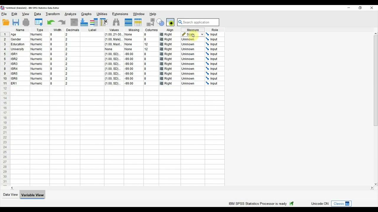Click the Insert Variable toolbar icon
The image size is (378, 212).
coord(138,22)
